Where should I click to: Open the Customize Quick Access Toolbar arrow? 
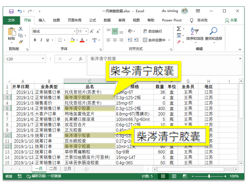(39, 11)
